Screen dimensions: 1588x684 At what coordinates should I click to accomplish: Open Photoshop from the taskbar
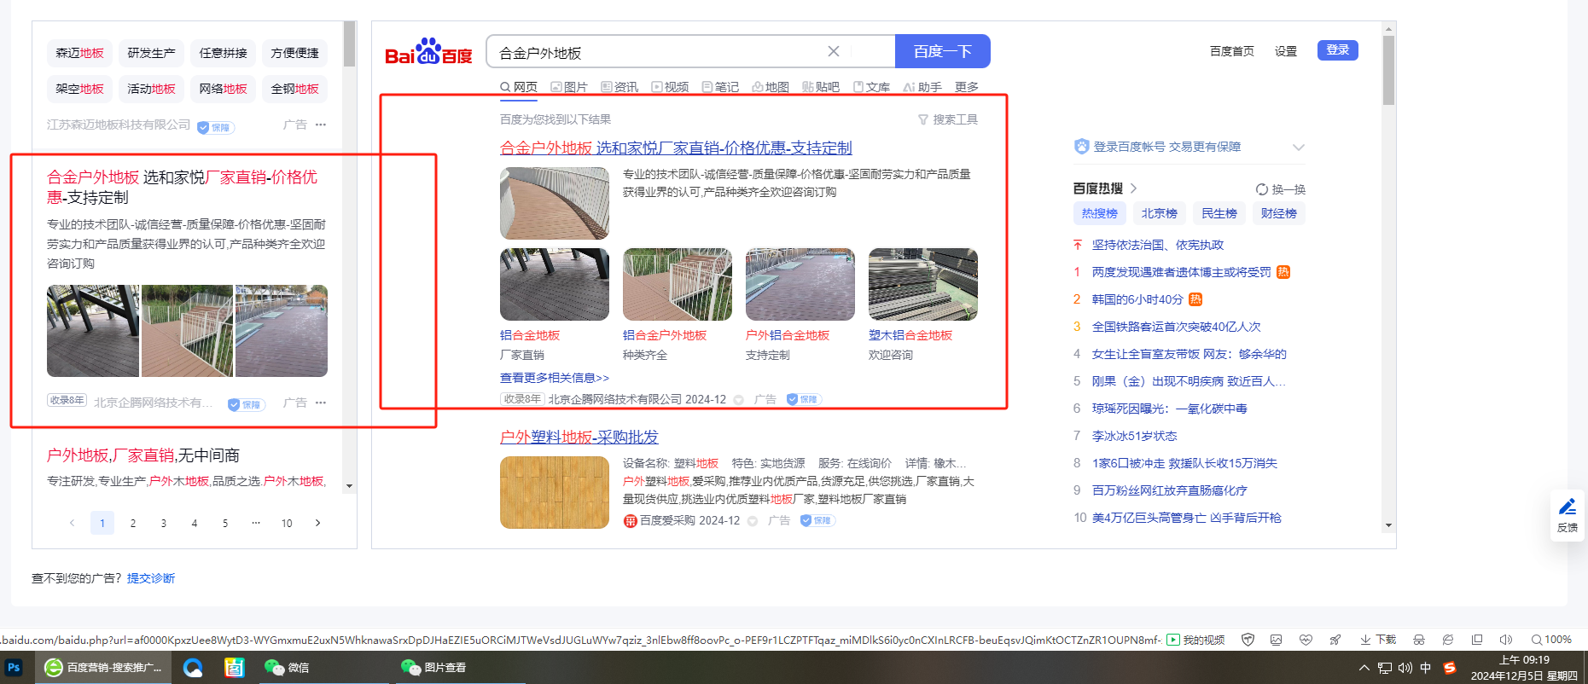pyautogui.click(x=14, y=668)
